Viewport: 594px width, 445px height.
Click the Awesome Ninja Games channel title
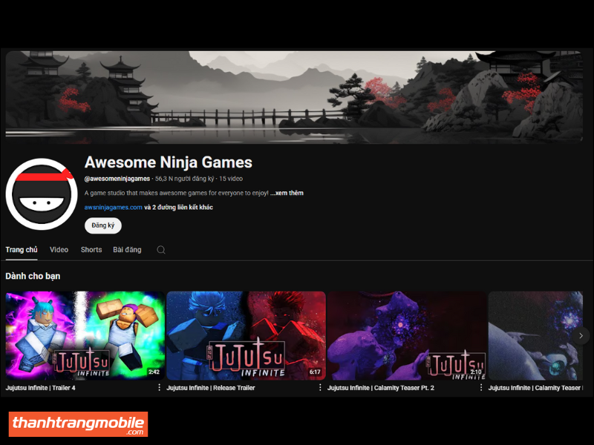click(x=169, y=162)
